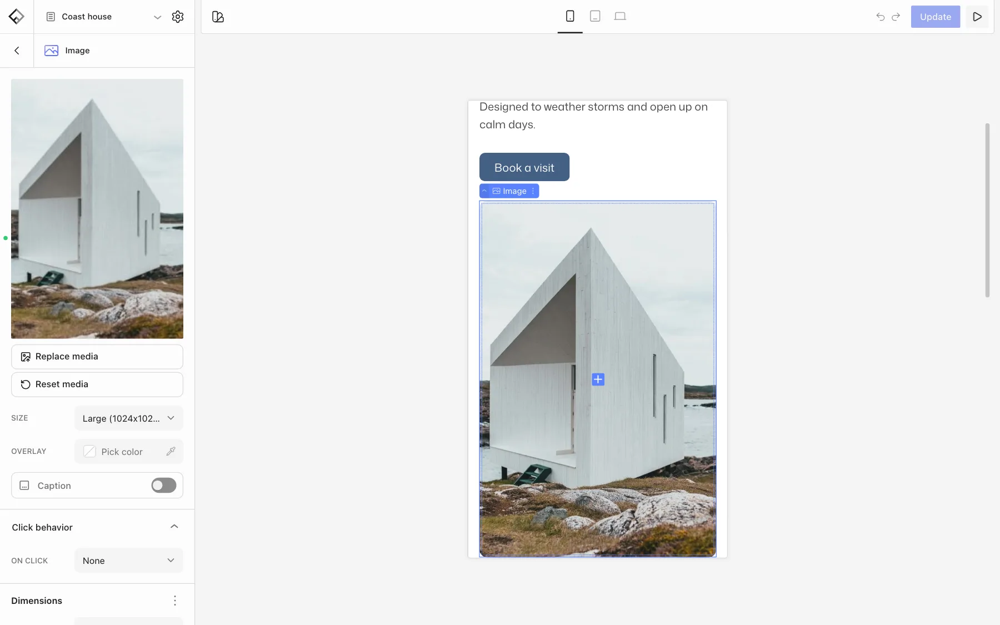This screenshot has height=625, width=1000.
Task: Enable the Caption toggle
Action: 164,486
